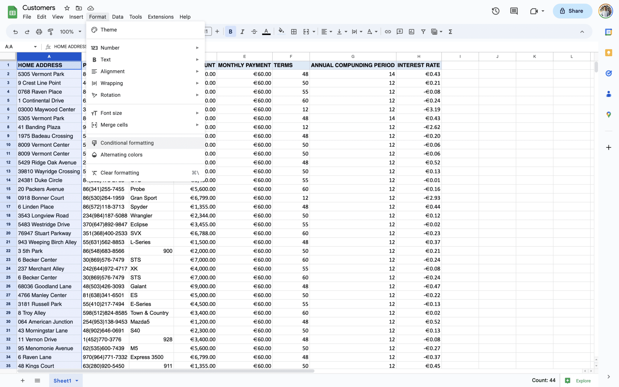Click the Insert chart icon
The image size is (619, 387).
(411, 32)
